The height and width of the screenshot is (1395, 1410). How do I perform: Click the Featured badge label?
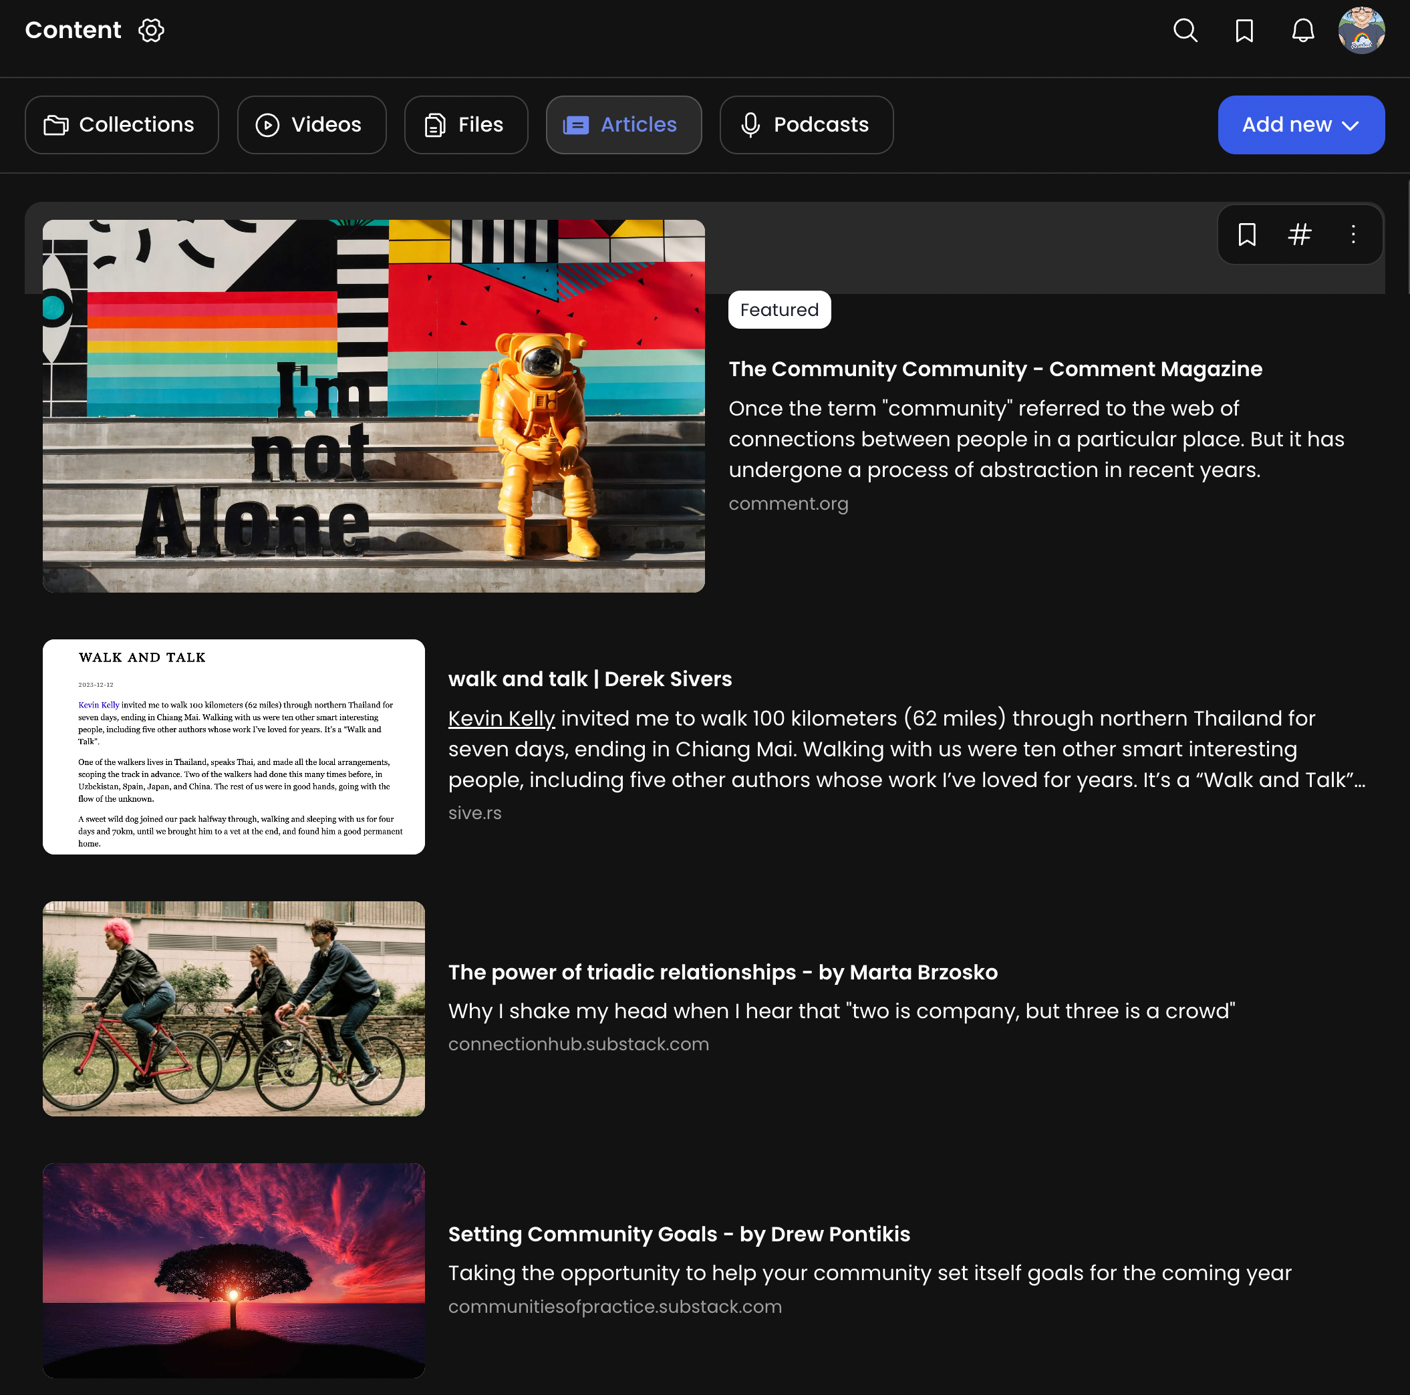pyautogui.click(x=779, y=310)
